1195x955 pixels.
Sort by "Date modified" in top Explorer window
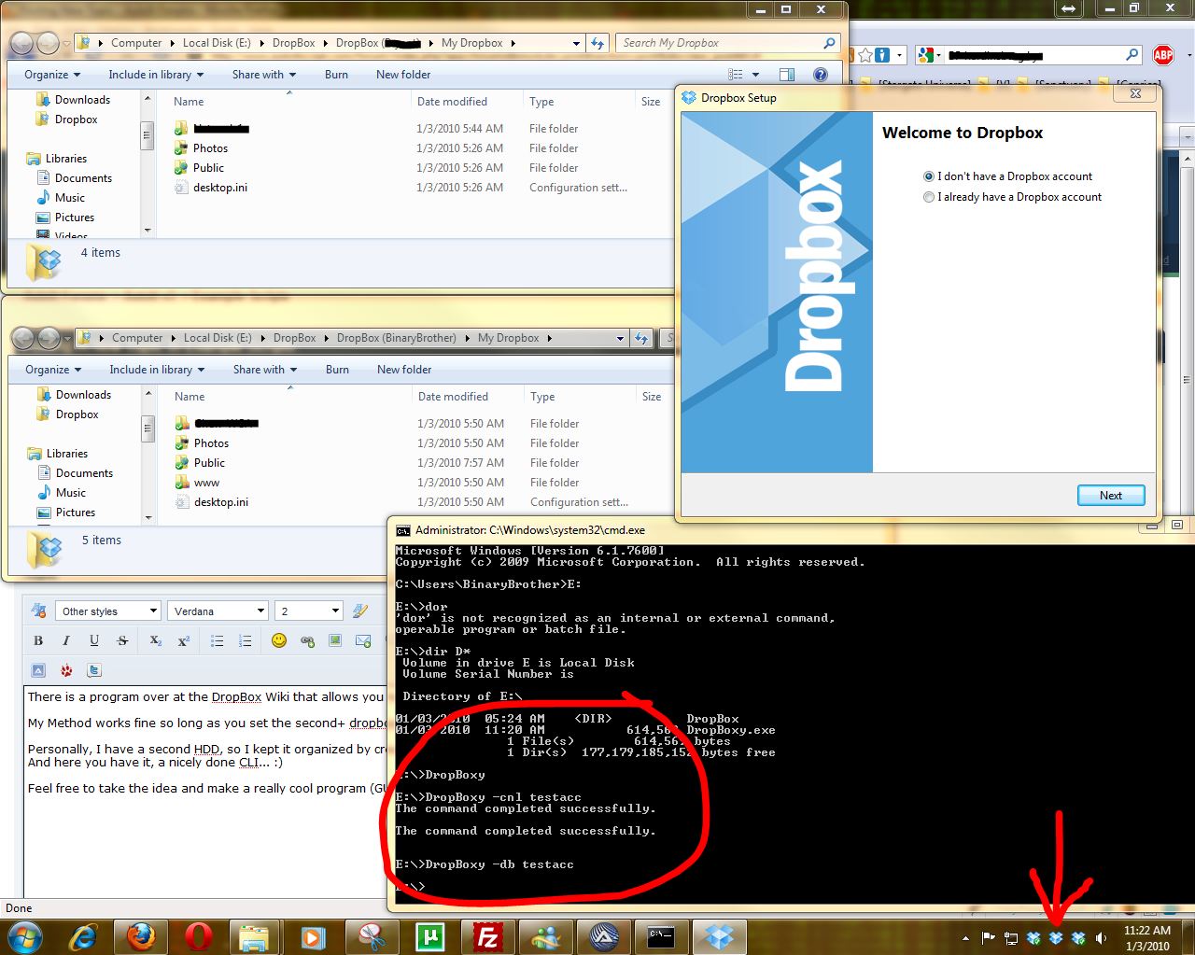[453, 102]
